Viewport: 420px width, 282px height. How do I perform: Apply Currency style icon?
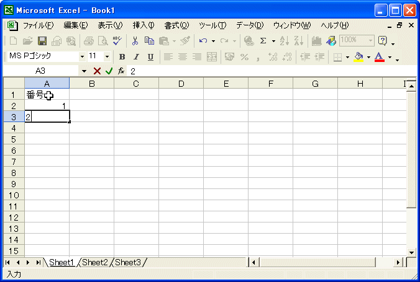pos(229,56)
